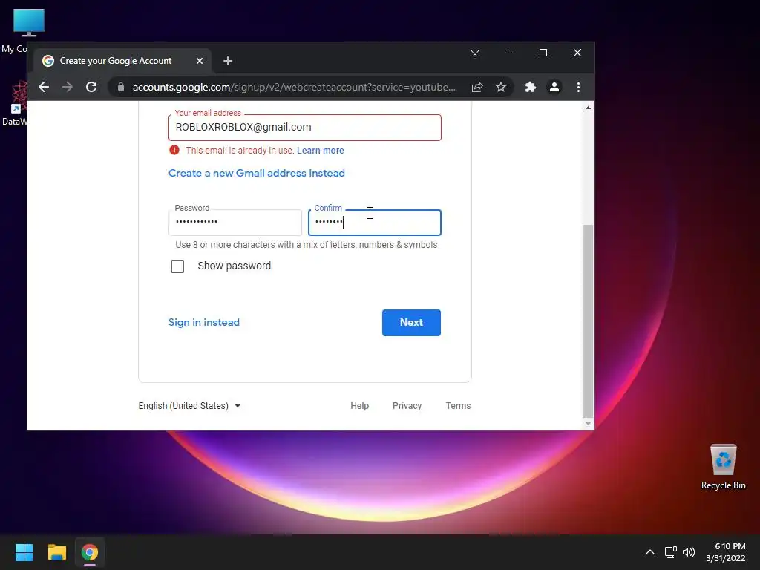760x570 pixels.
Task: Click the network icon in system tray
Action: (670, 552)
